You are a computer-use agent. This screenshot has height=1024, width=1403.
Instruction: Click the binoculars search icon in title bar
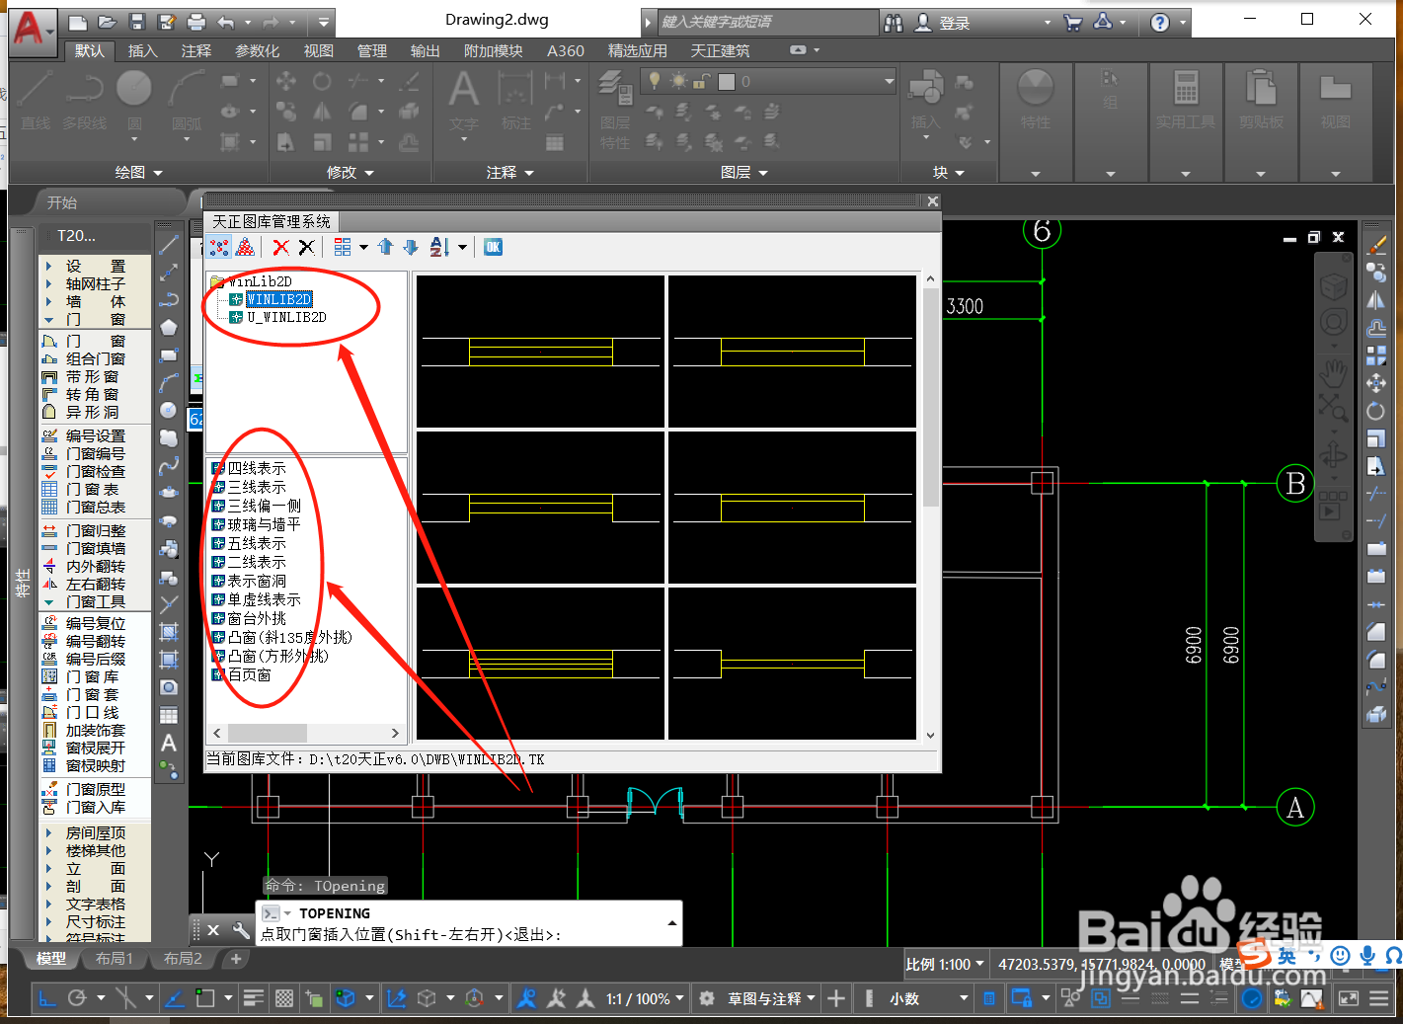pos(894,23)
